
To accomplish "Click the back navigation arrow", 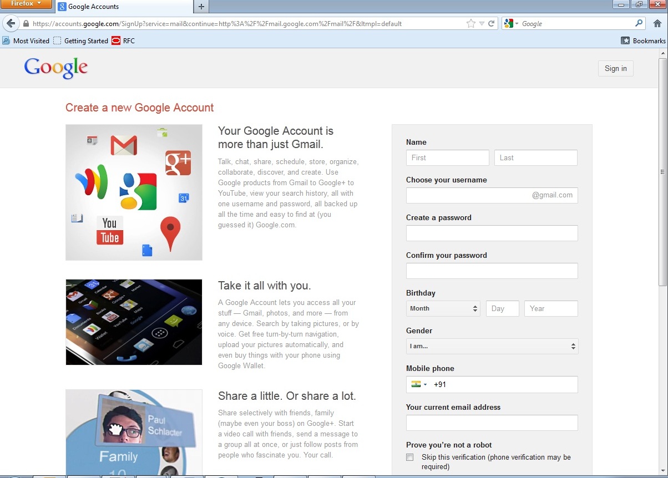I will (11, 23).
